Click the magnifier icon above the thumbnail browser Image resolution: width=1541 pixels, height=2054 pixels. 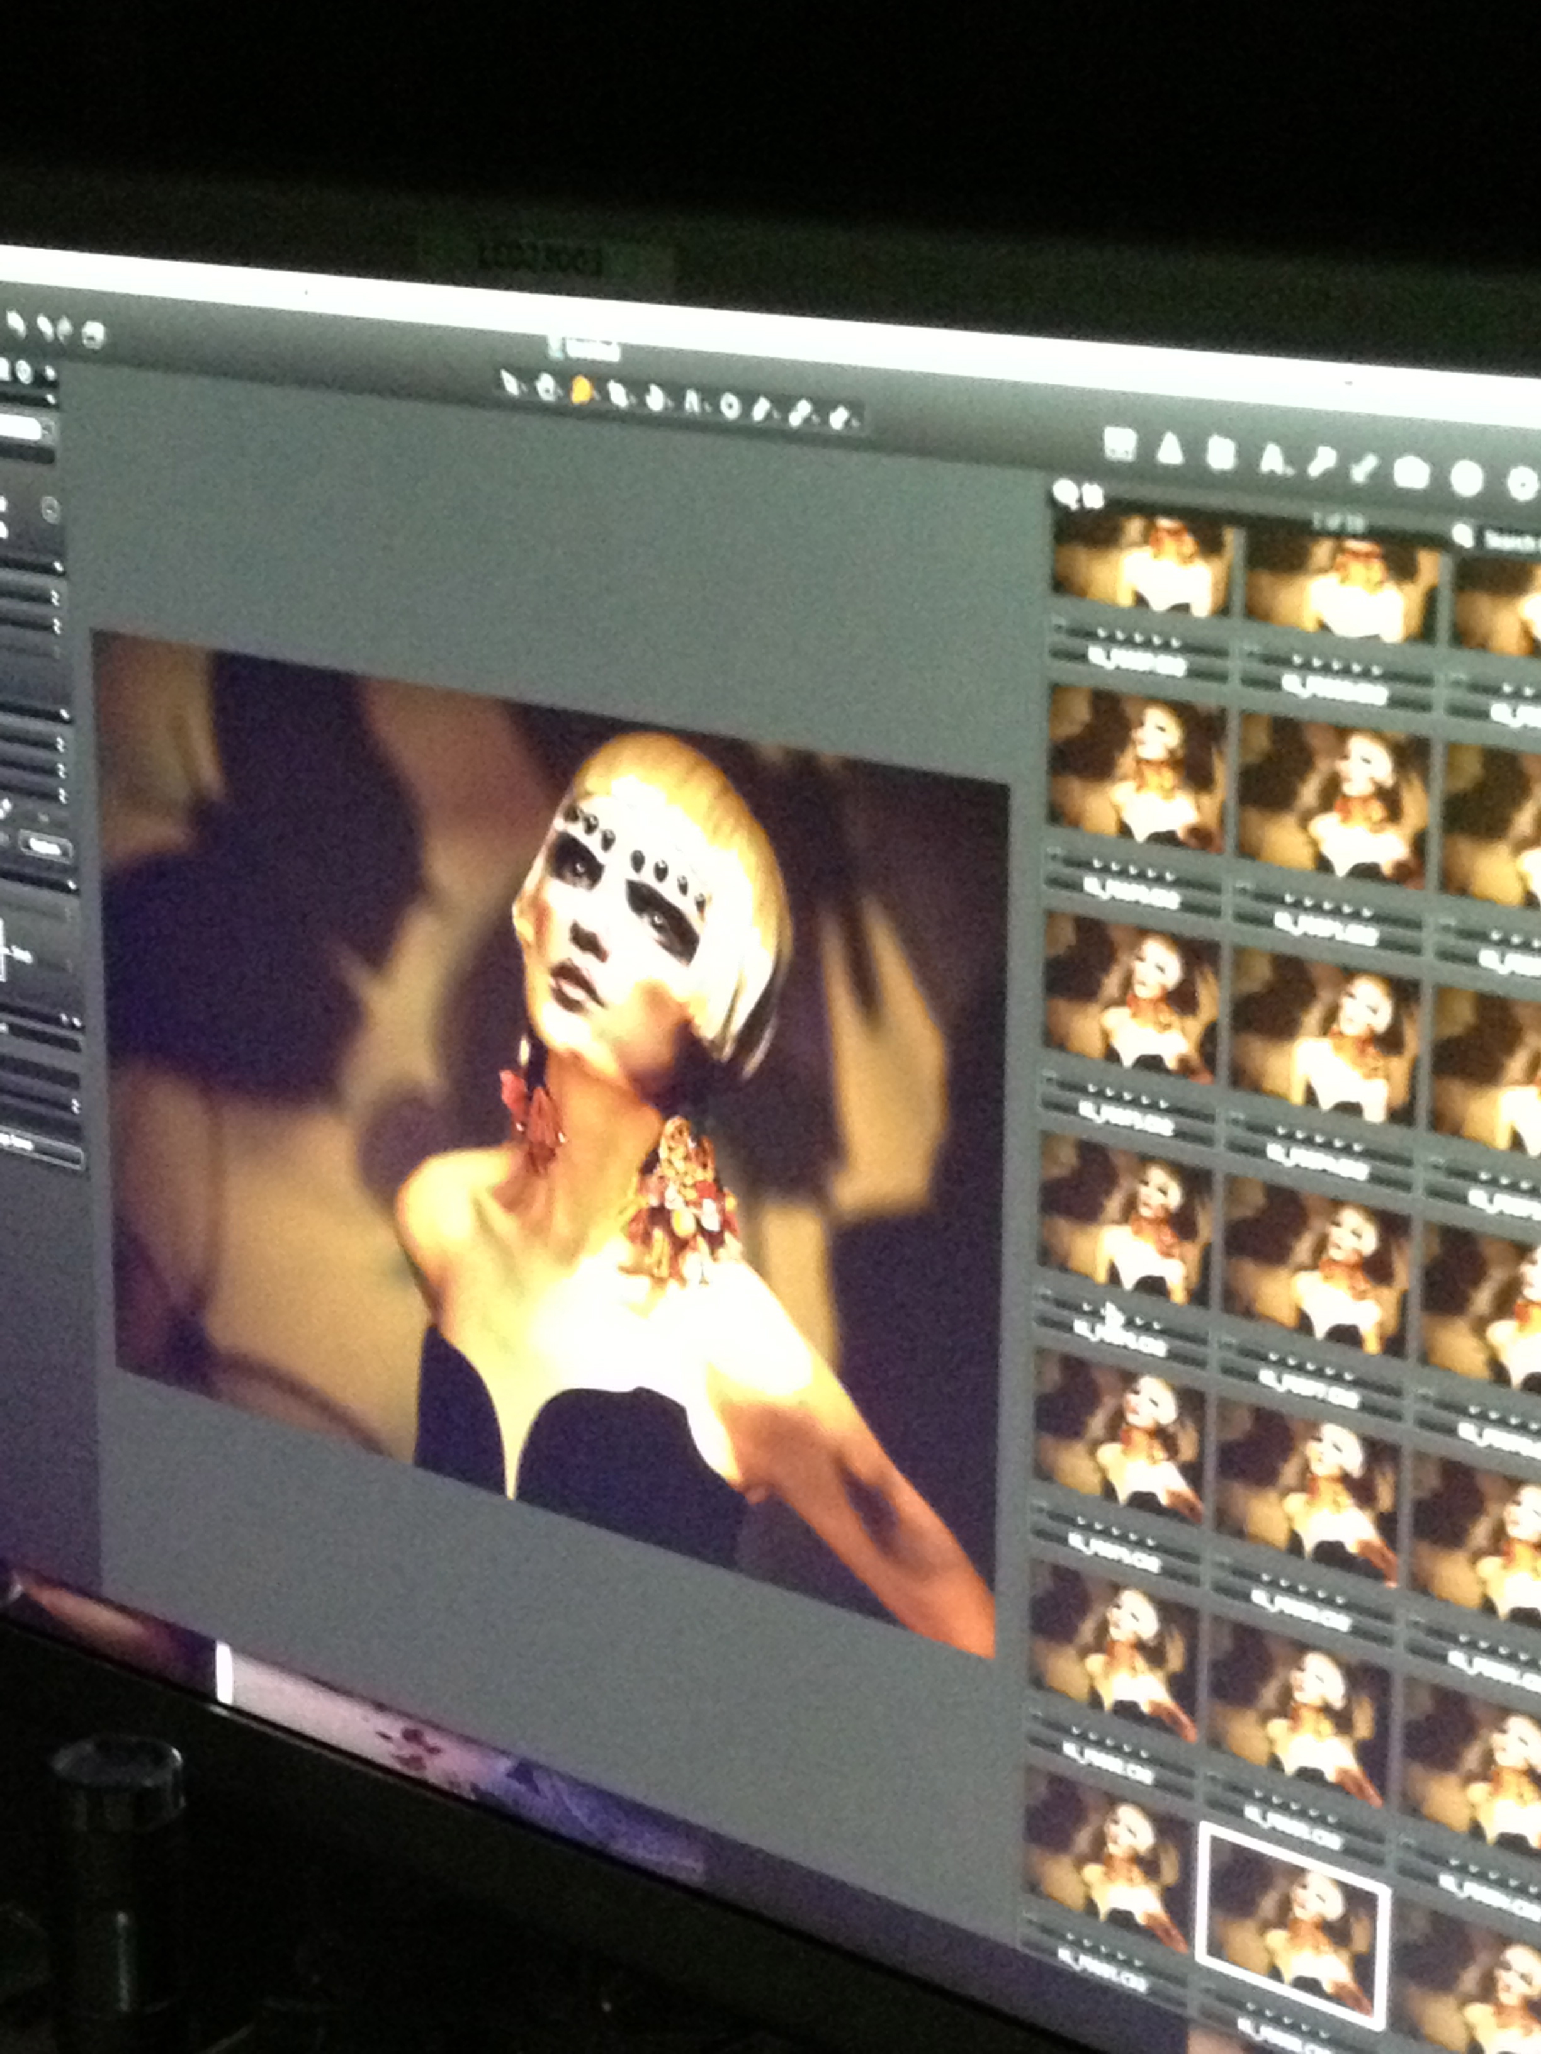point(1065,491)
